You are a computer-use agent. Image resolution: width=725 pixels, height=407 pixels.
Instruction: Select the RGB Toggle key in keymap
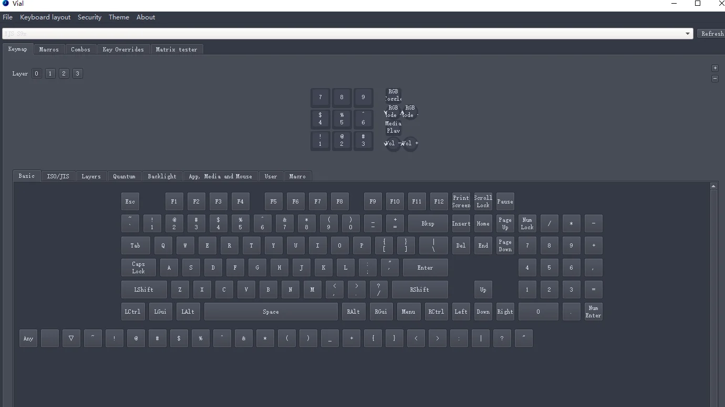[x=393, y=95]
